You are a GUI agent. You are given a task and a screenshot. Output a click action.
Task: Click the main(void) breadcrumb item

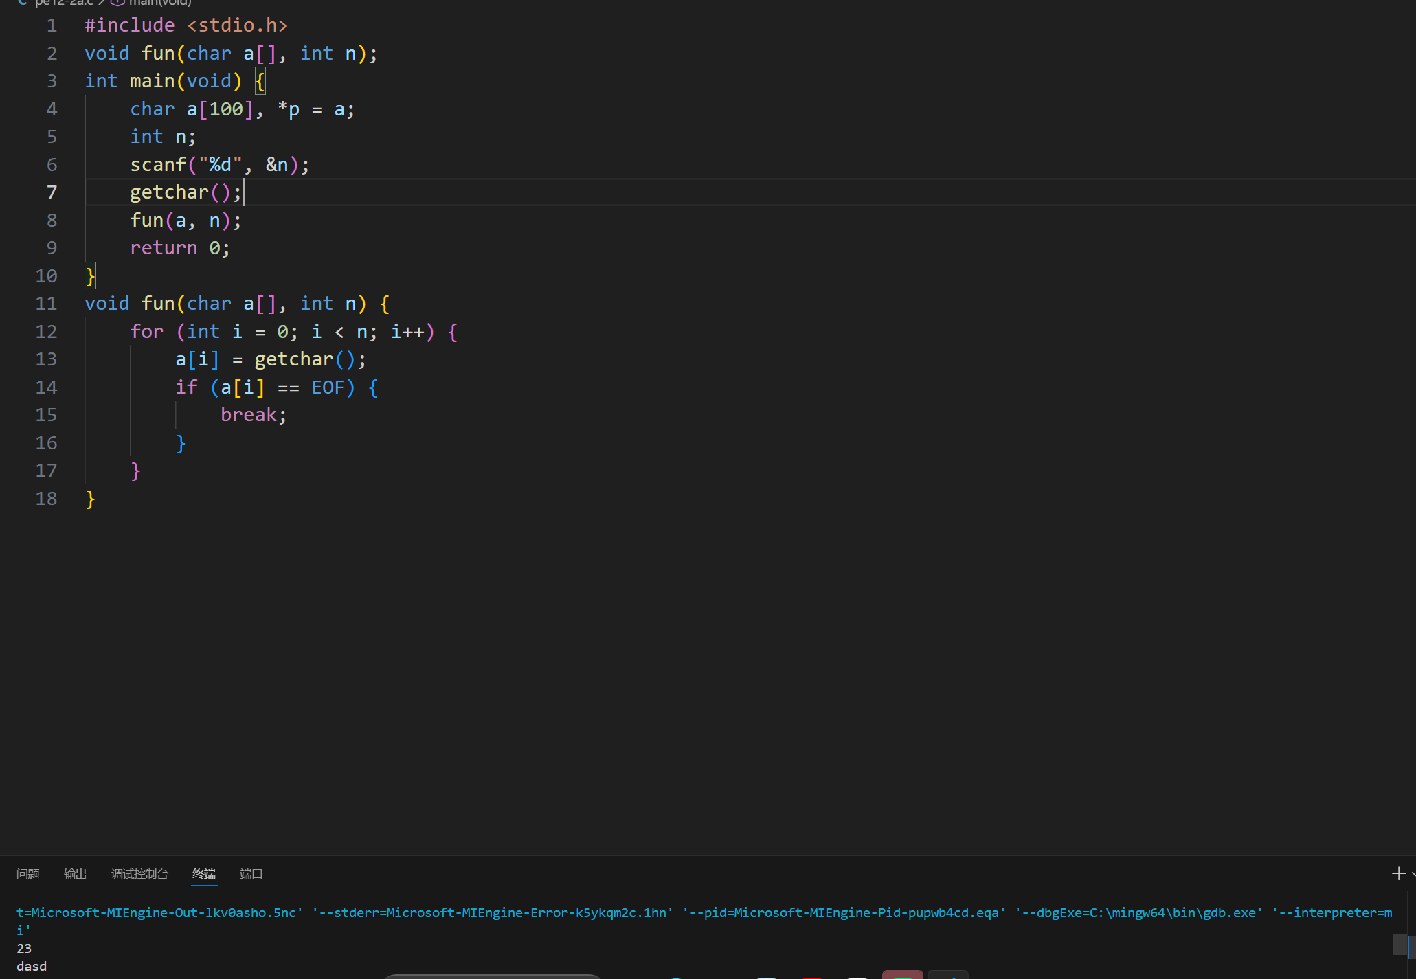click(x=159, y=2)
